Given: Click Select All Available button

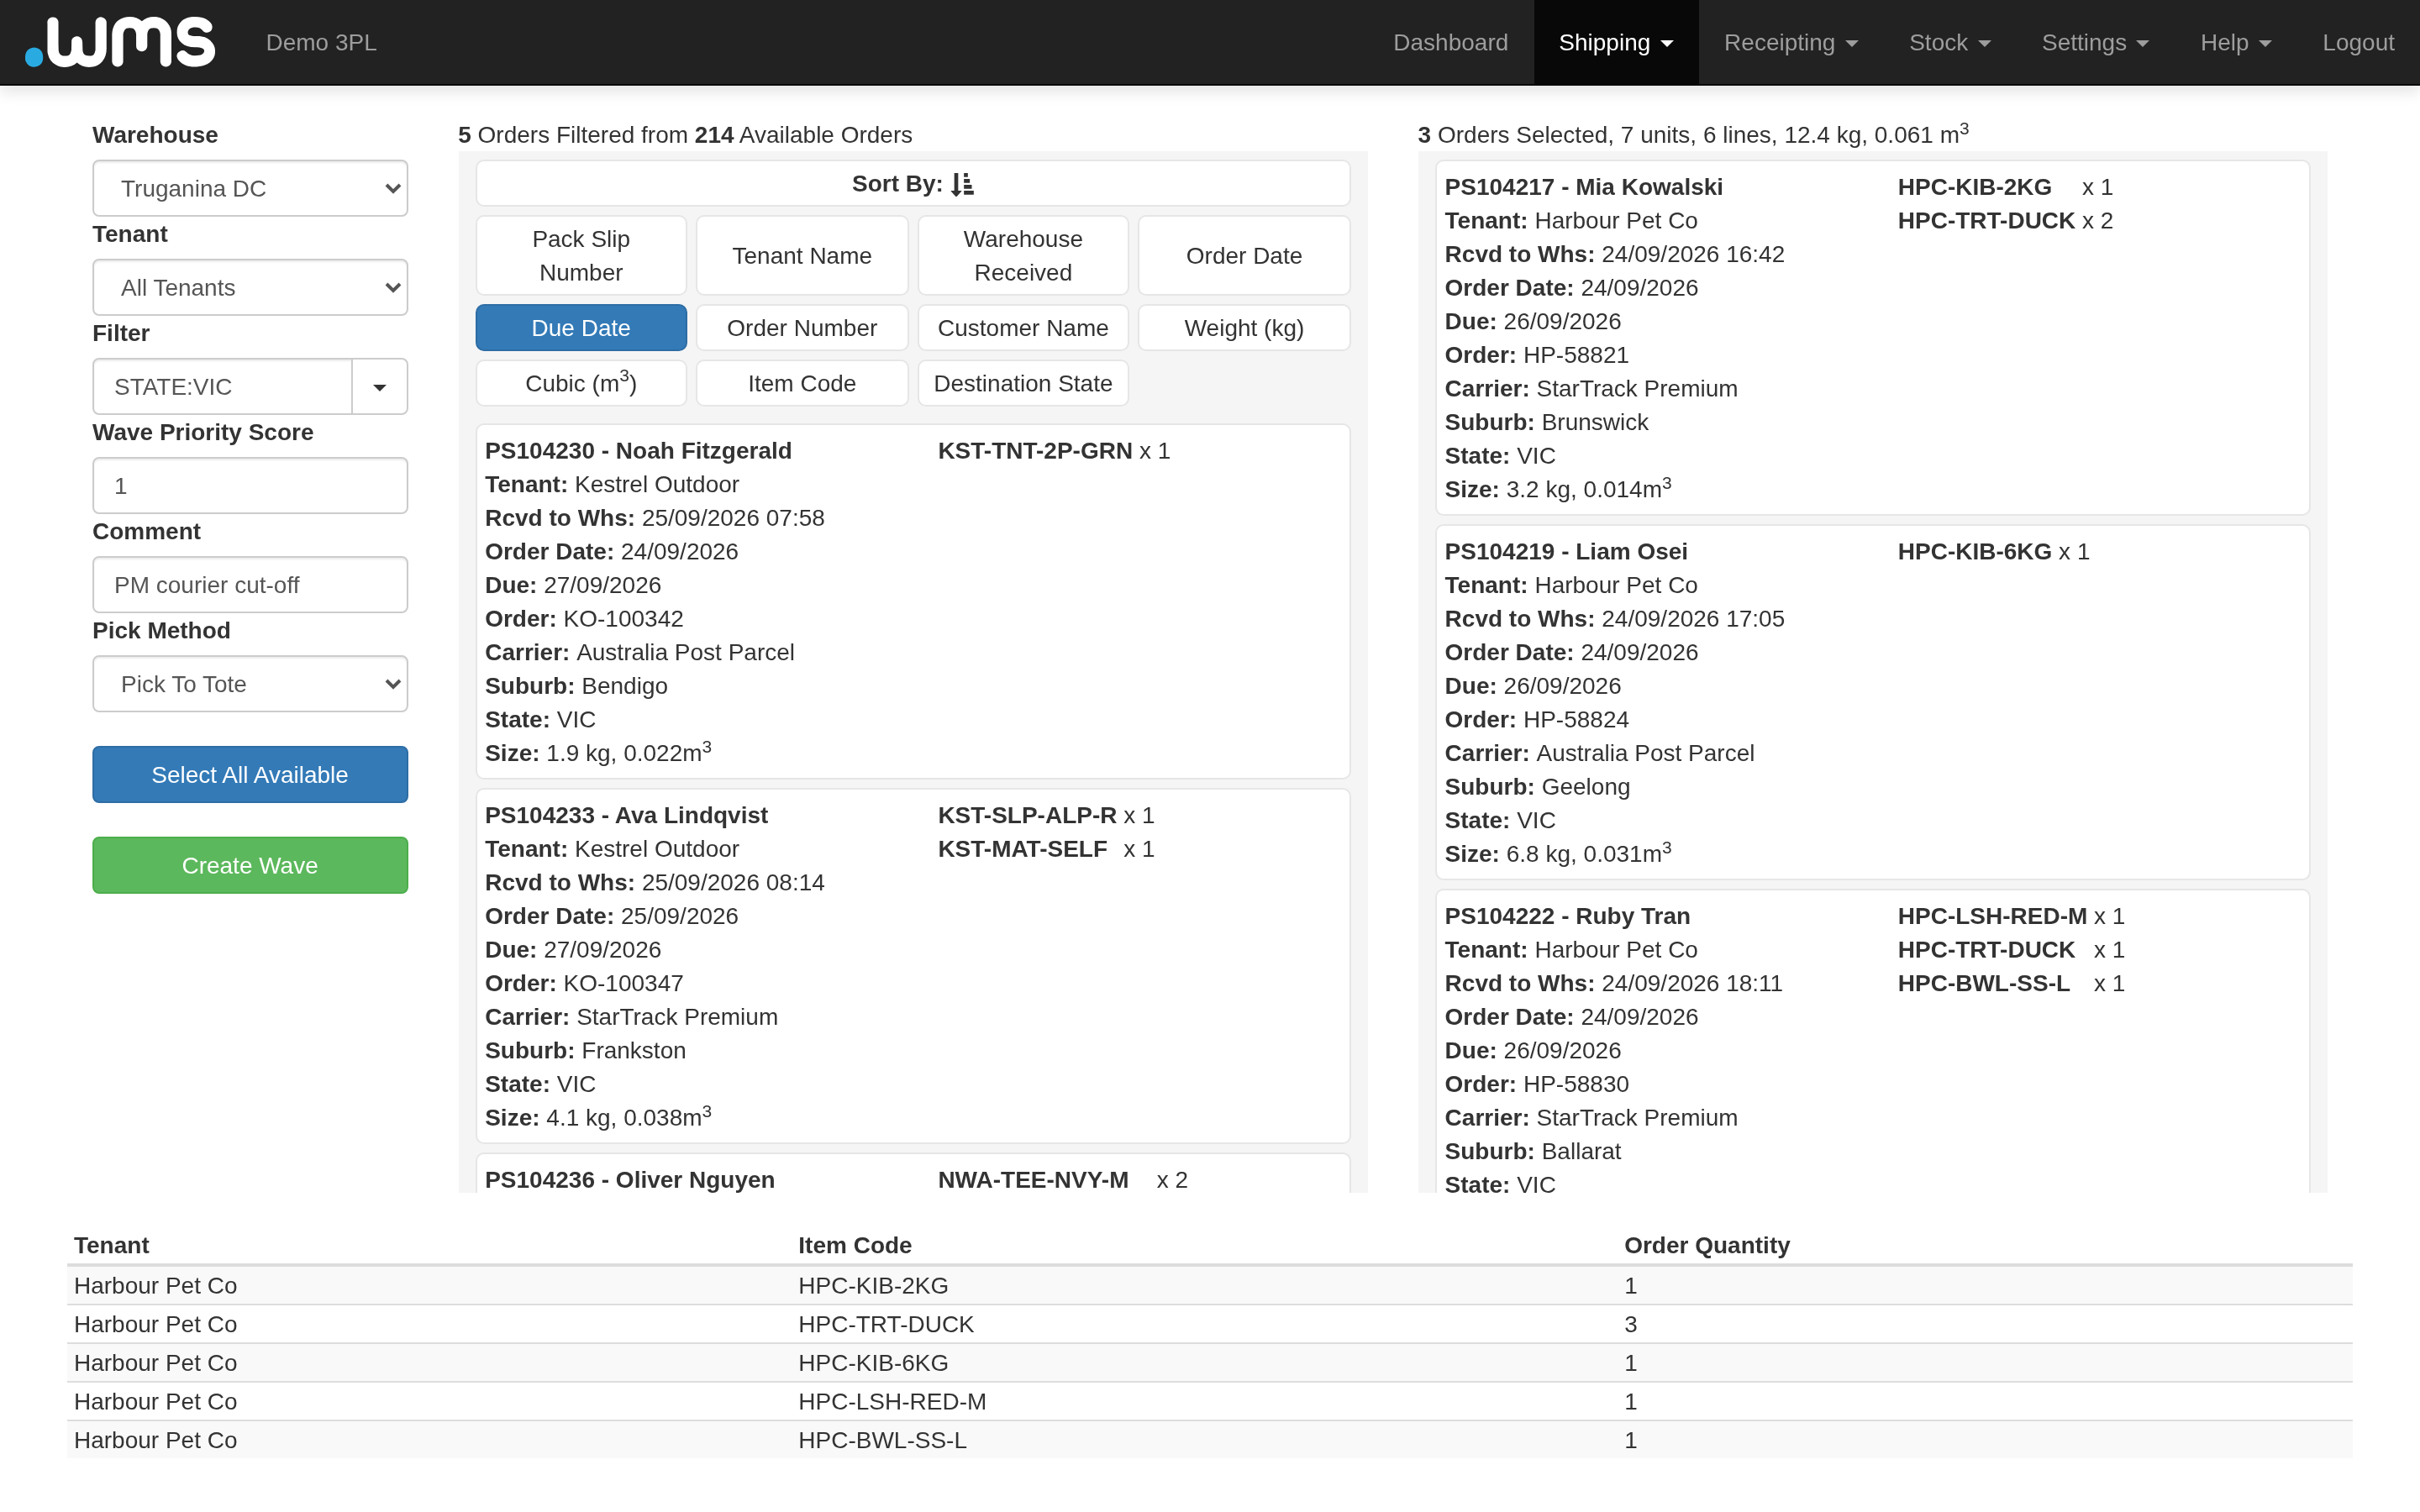Looking at the screenshot, I should [x=250, y=774].
